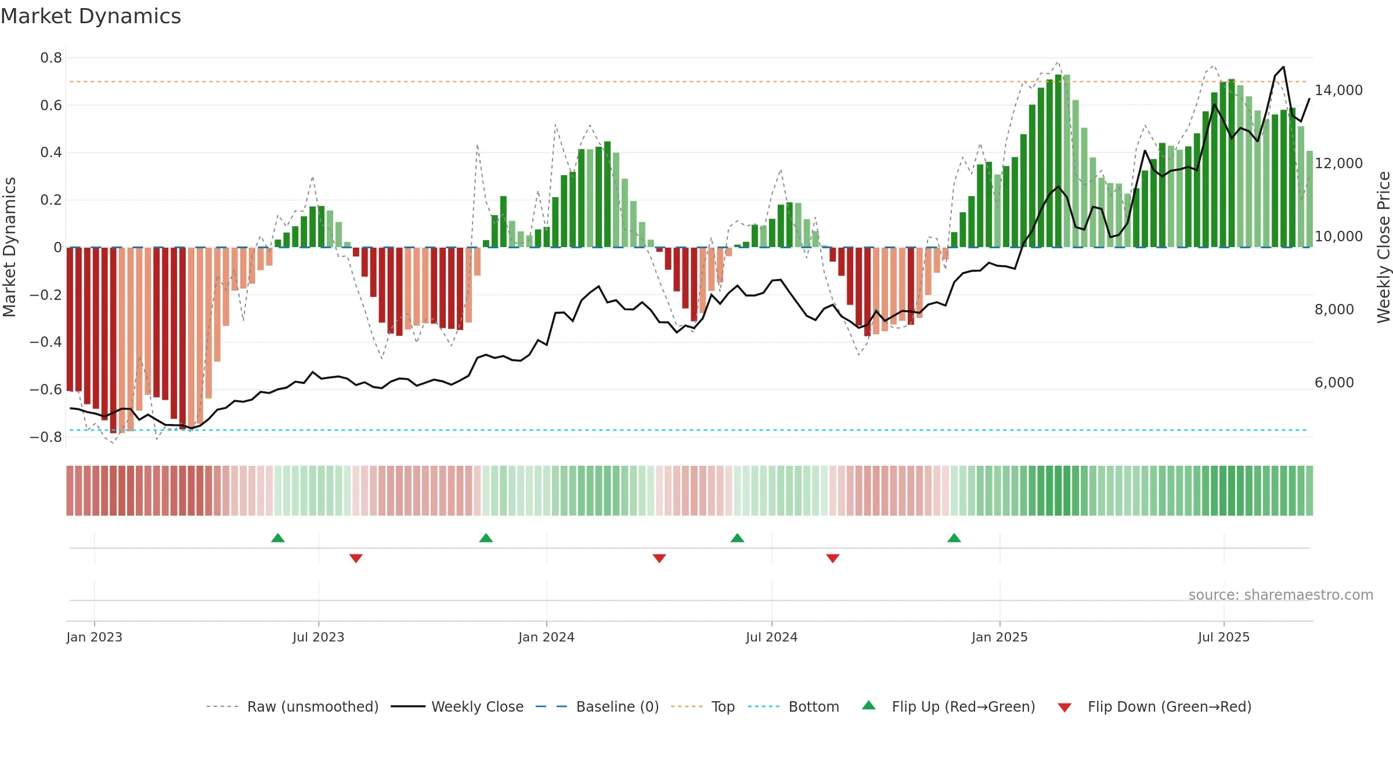Click the 0.4 left axis label

tap(51, 153)
